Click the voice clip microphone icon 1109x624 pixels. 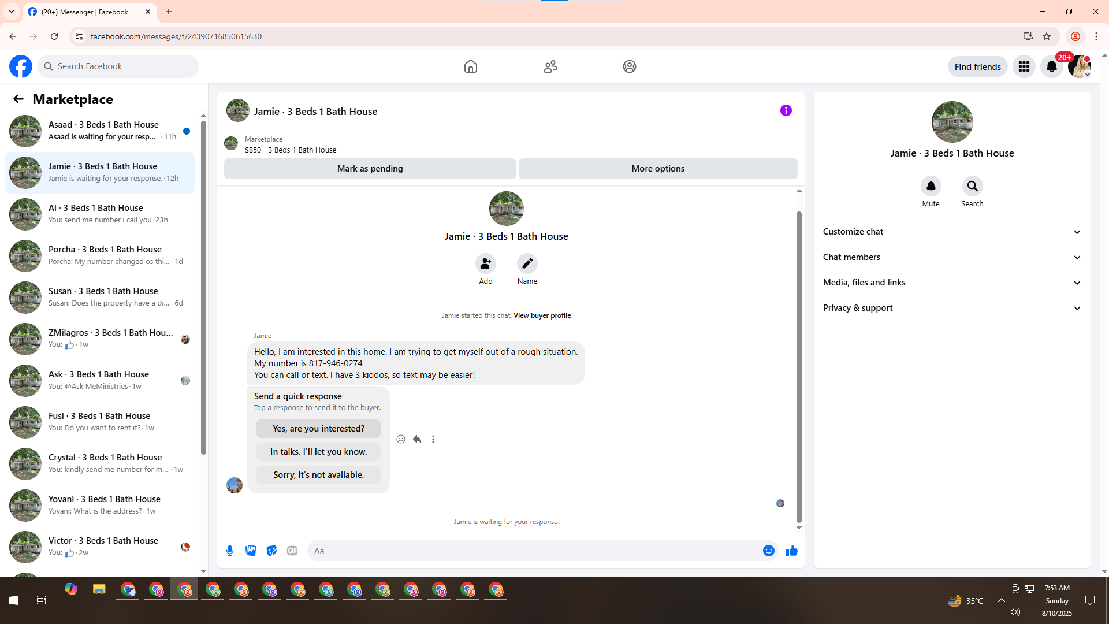230,551
